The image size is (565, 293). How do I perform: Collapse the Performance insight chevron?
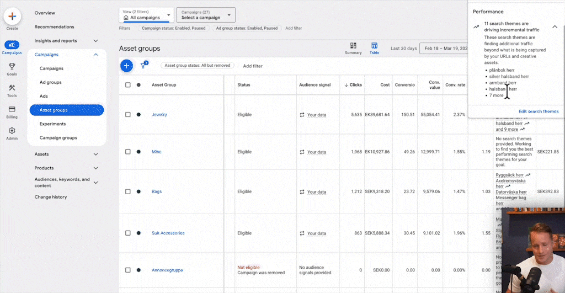(x=555, y=26)
